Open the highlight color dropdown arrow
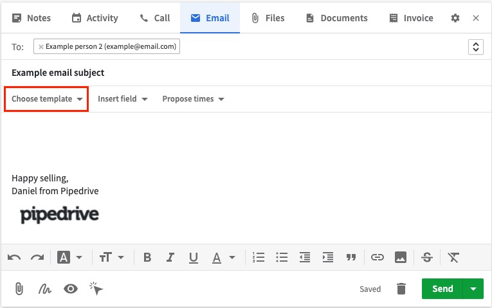Viewport: 492px width, 308px height. [x=79, y=257]
